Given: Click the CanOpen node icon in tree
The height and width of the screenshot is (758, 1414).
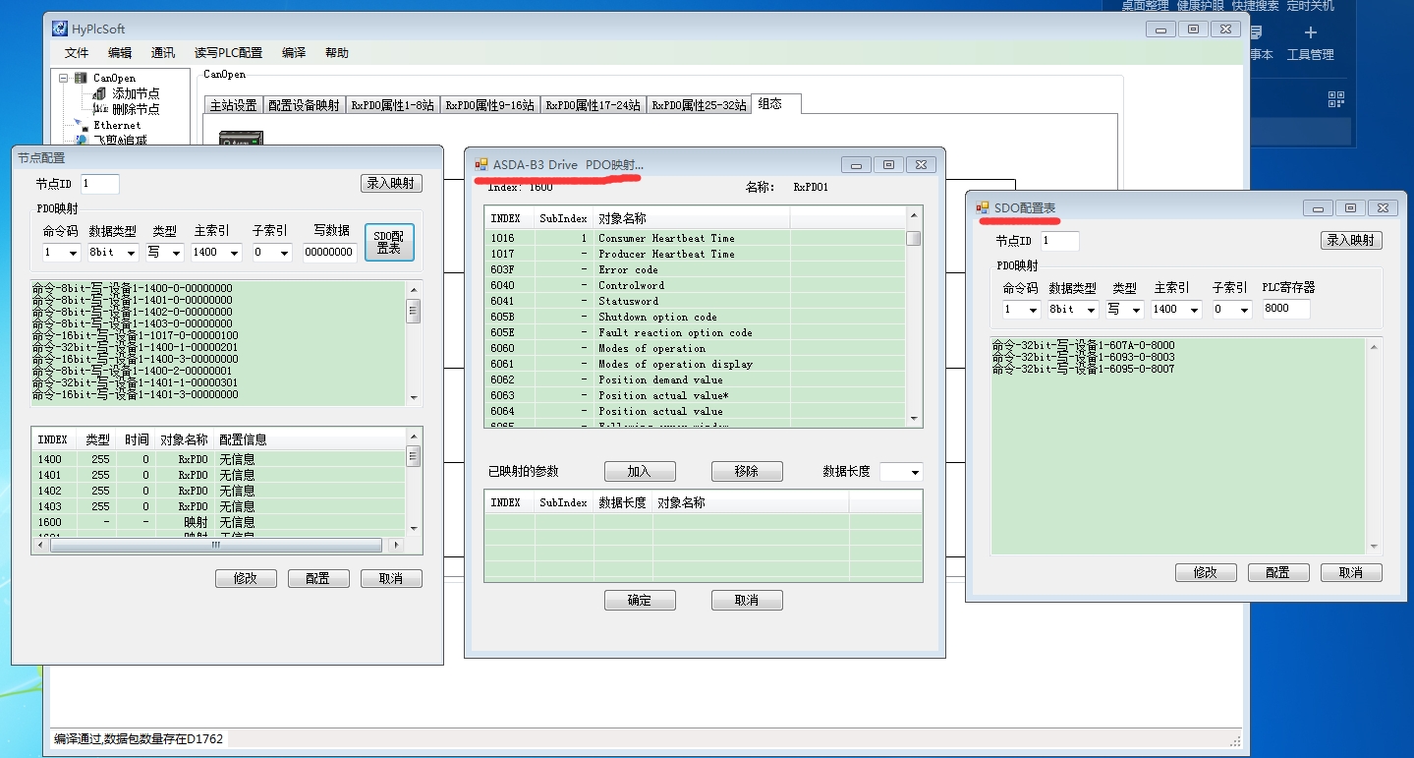Looking at the screenshot, I should [82, 78].
